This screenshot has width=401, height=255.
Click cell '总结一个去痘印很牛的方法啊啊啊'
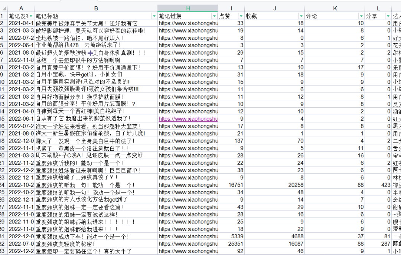(96, 60)
